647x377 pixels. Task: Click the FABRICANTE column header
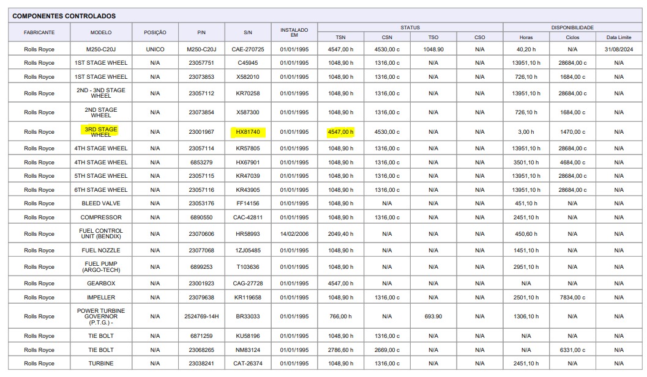39,32
